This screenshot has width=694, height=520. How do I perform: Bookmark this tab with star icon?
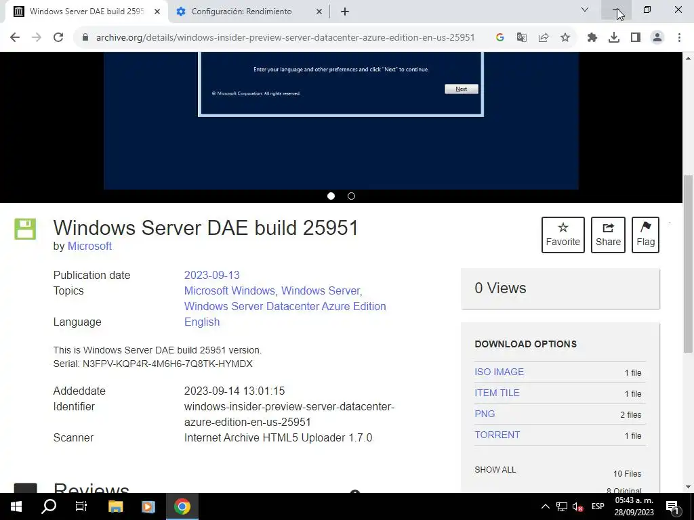point(565,38)
